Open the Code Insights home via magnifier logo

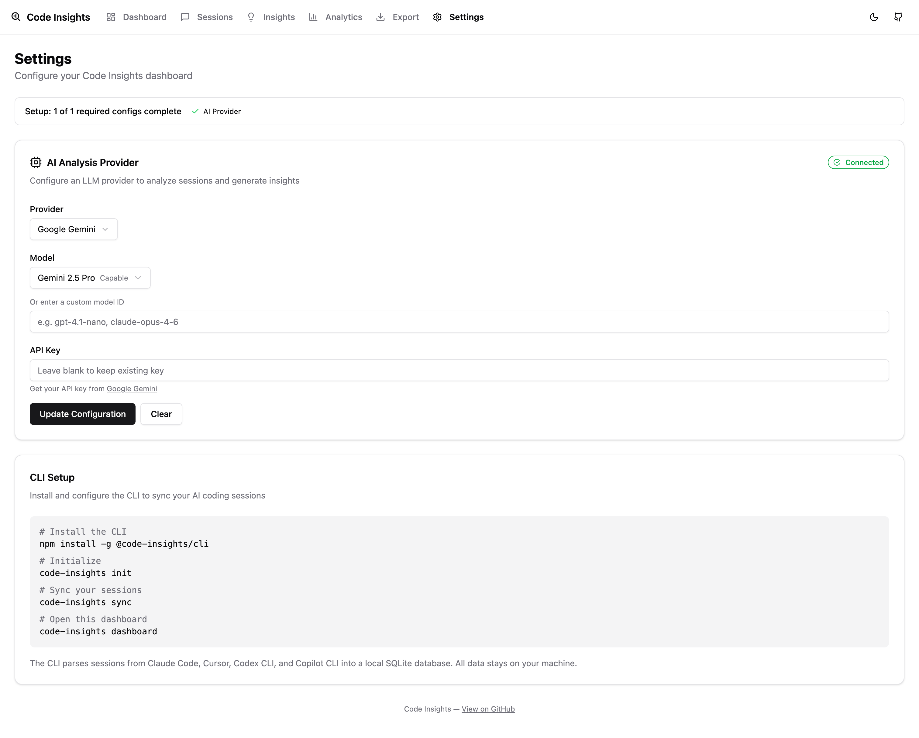(x=16, y=17)
